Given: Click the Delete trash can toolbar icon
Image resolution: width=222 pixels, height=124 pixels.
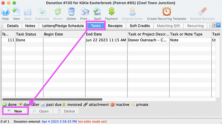Looking at the screenshot, I should click(71, 12).
